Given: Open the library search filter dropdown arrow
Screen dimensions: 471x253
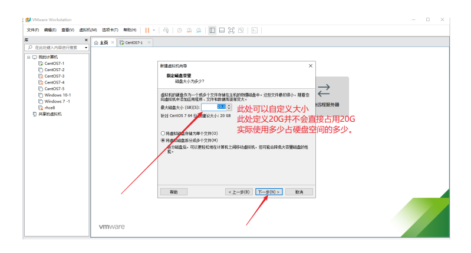Looking at the screenshot, I should pos(86,47).
